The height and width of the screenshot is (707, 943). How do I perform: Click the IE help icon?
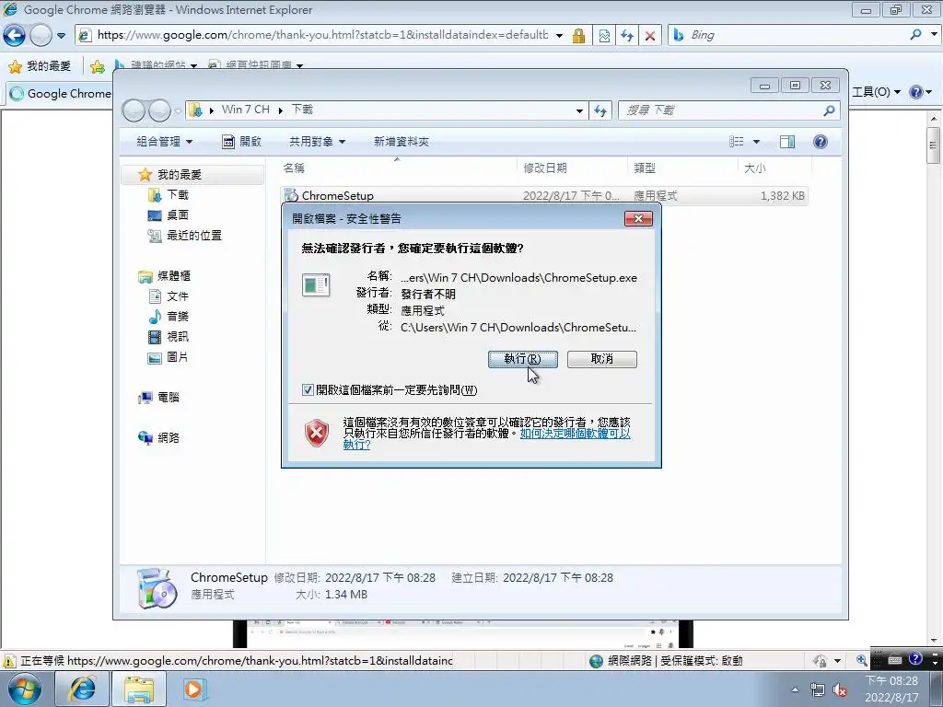click(x=916, y=92)
